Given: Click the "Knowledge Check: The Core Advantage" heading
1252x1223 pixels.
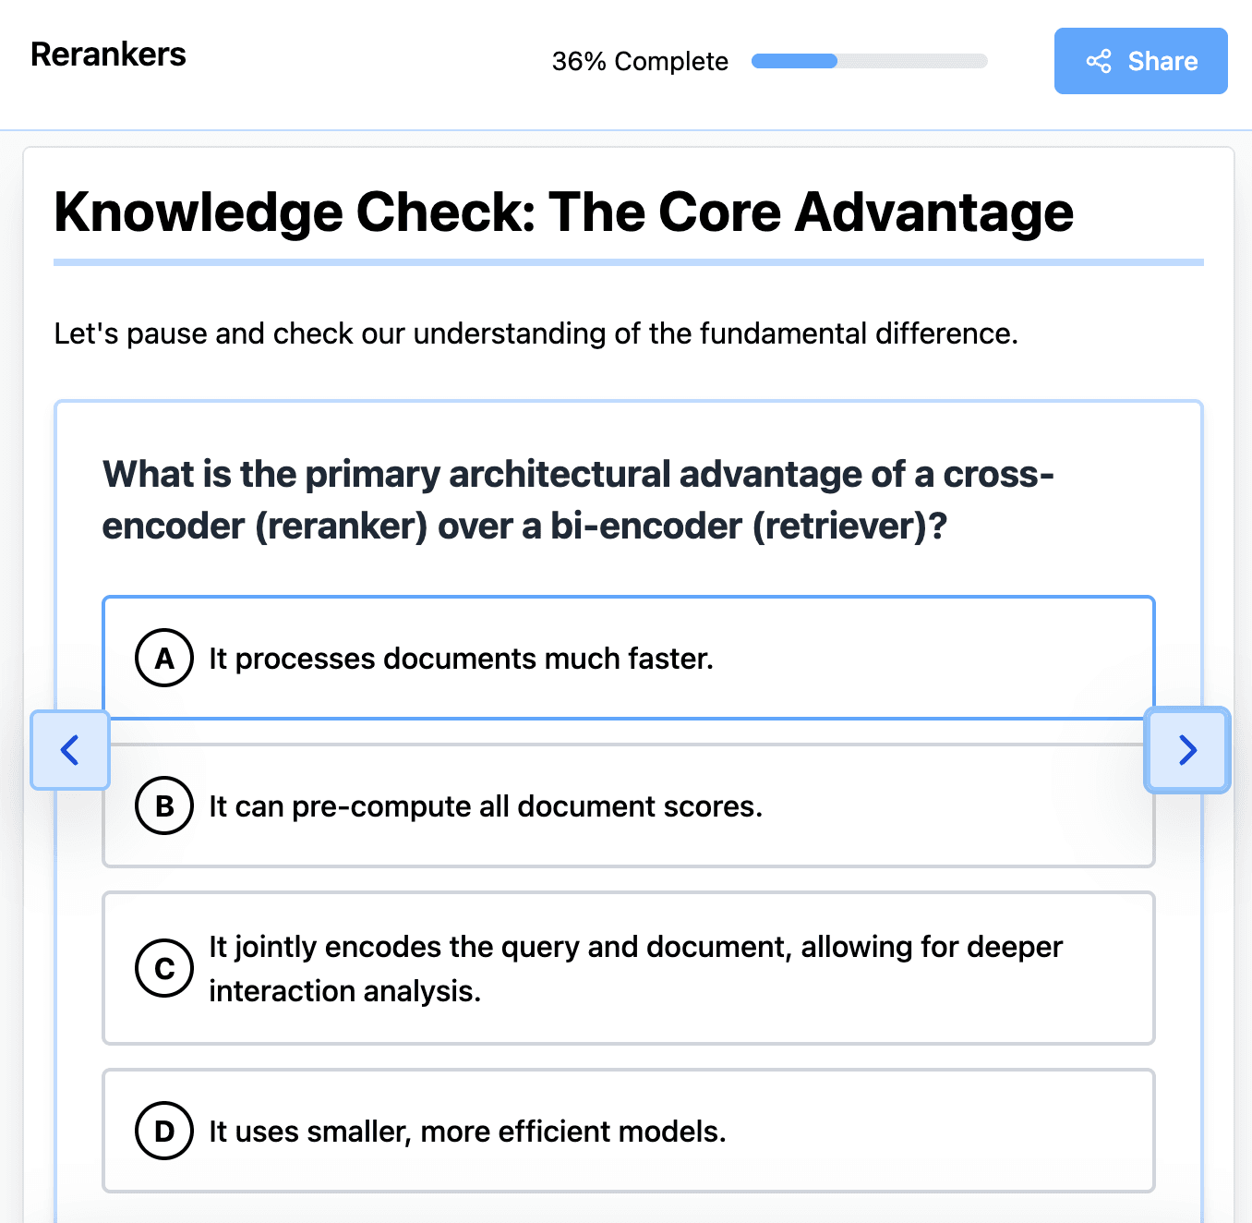Looking at the screenshot, I should point(563,212).
